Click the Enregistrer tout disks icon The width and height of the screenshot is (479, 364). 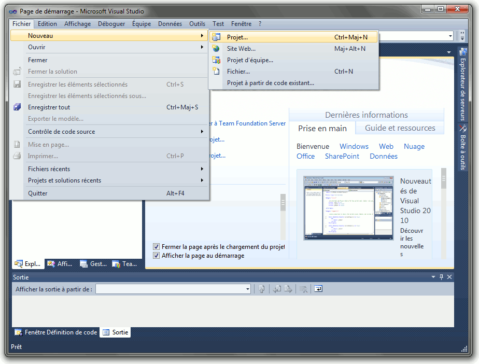pos(17,107)
